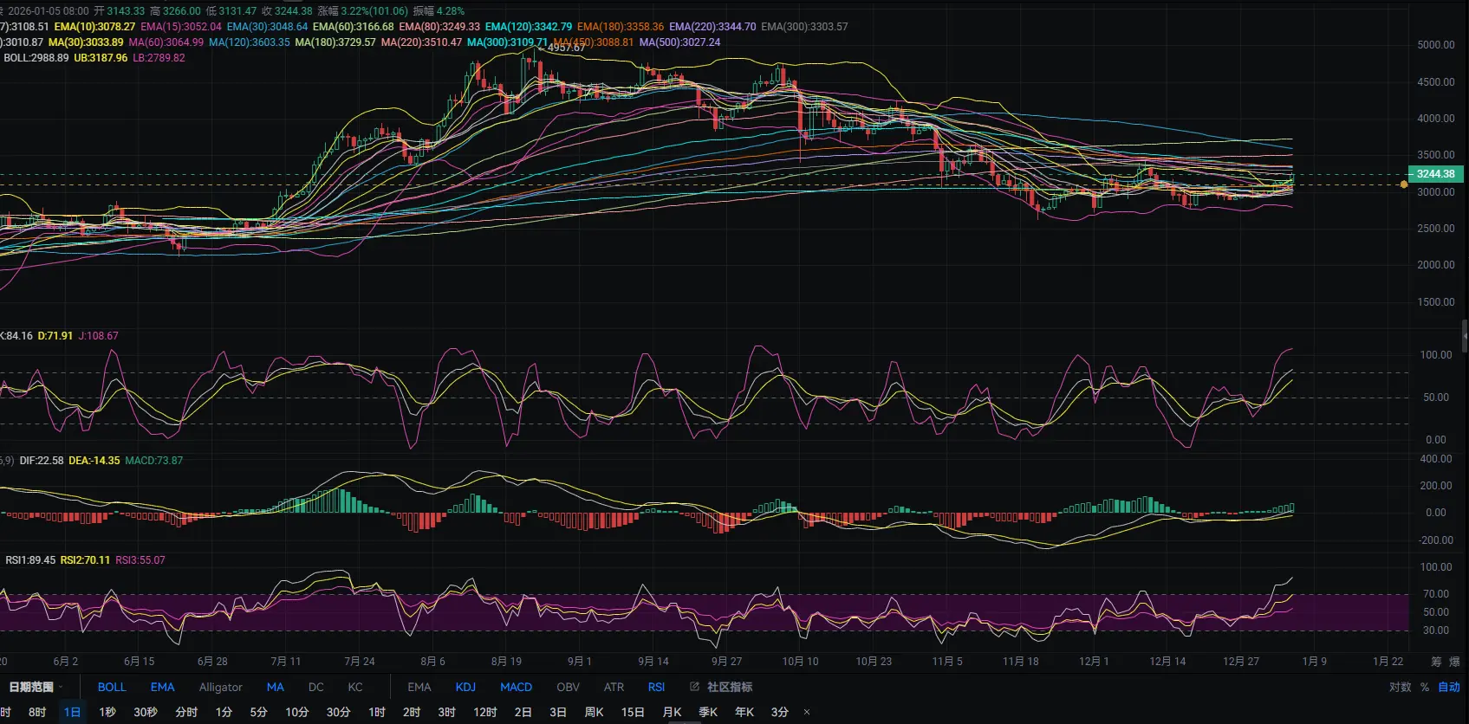This screenshot has width=1469, height=724.
Task: Click the EMA(120):3342.79 legend value
Action: point(529,27)
